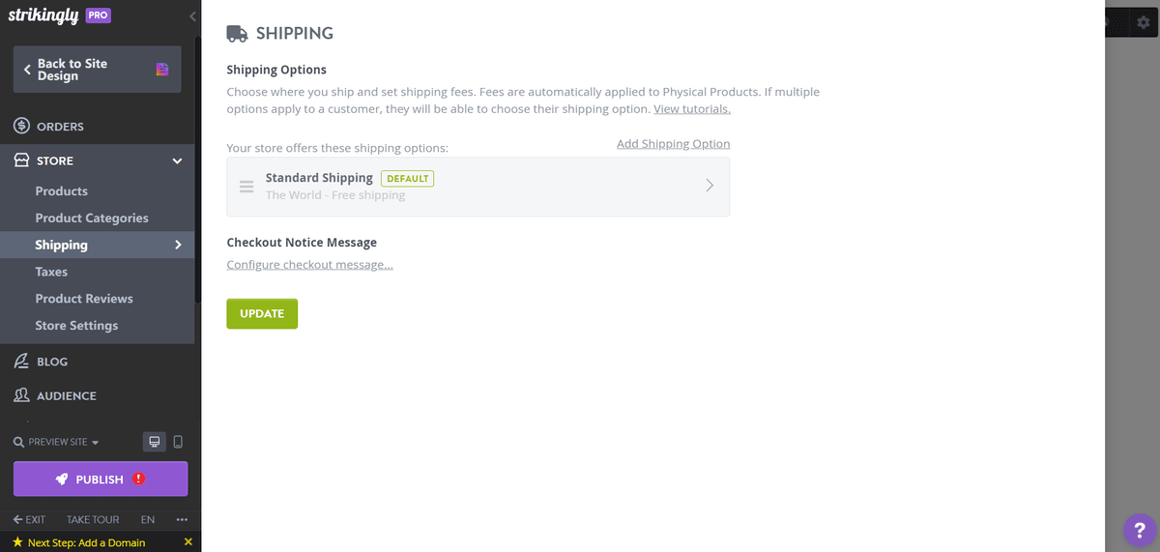Click the Configure checkout message link
Viewport: 1160px width, 552px height.
[x=309, y=265]
